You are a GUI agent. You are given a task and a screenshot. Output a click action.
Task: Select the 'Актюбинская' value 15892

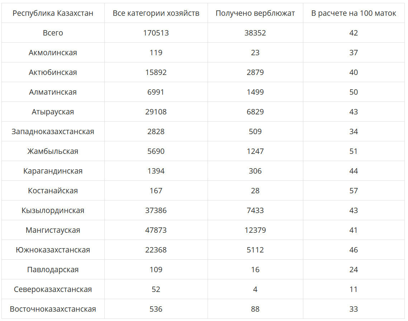click(156, 72)
